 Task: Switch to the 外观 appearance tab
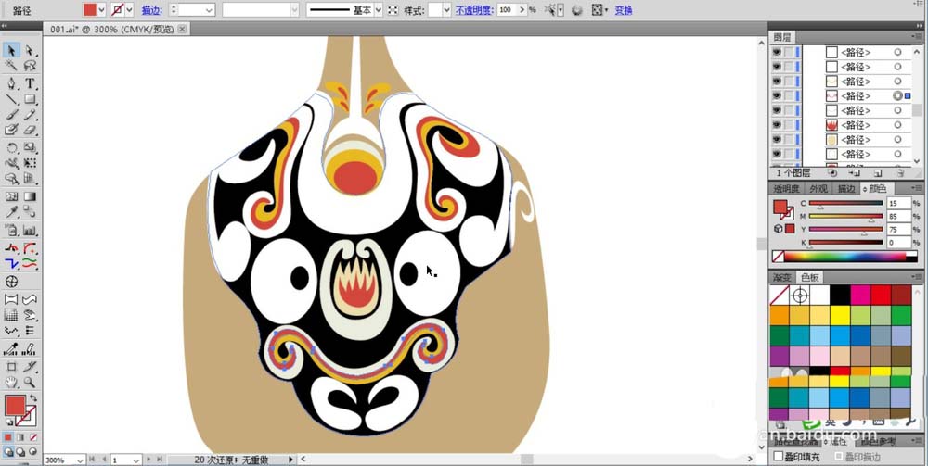(x=818, y=188)
